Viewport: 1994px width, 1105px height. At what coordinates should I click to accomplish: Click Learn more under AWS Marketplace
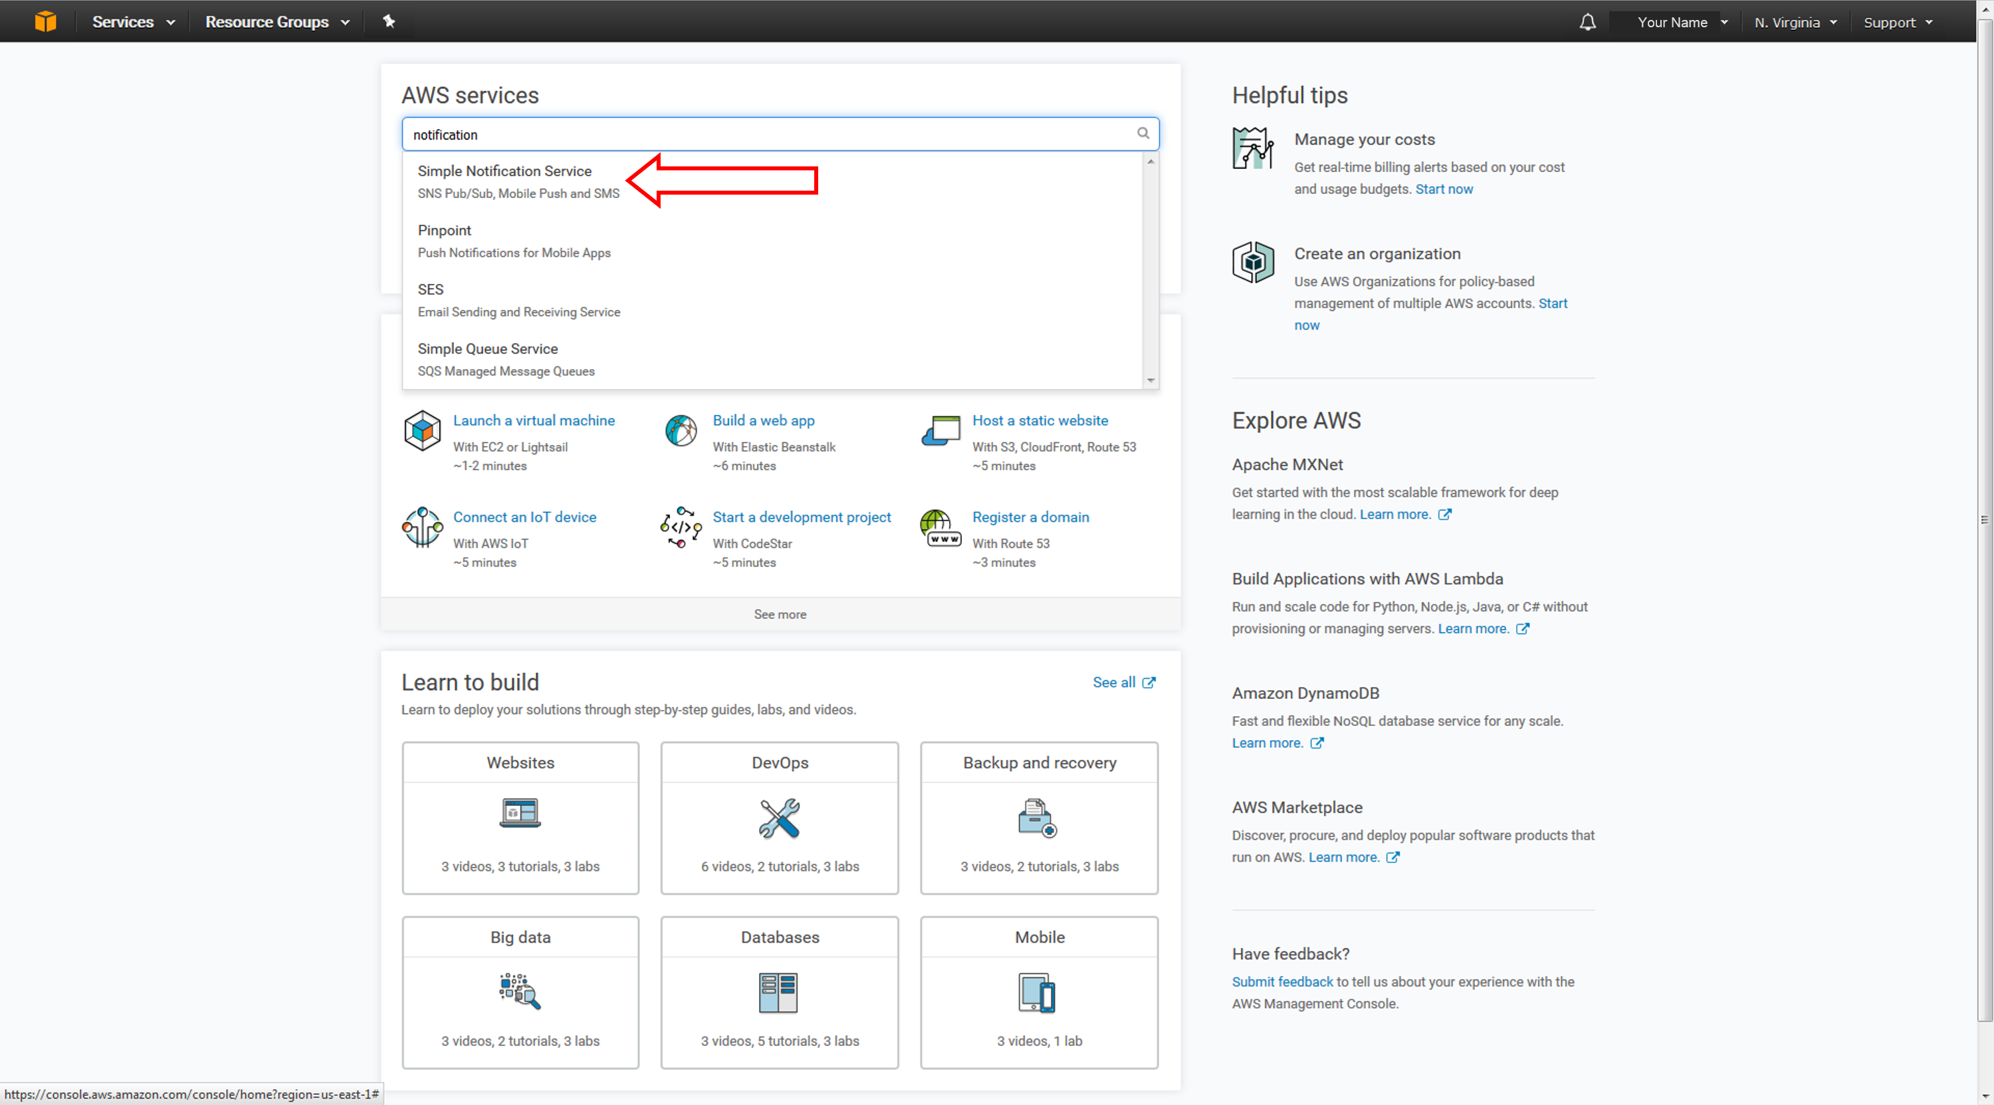tap(1343, 857)
